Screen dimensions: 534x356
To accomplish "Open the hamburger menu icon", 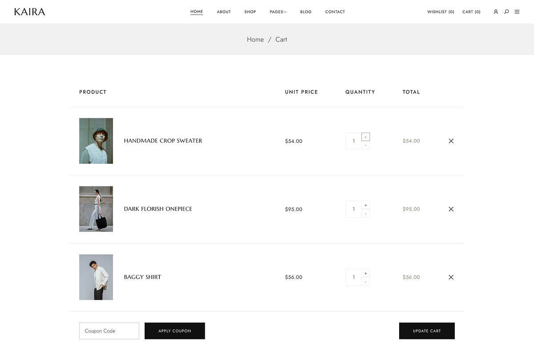I will point(517,12).
